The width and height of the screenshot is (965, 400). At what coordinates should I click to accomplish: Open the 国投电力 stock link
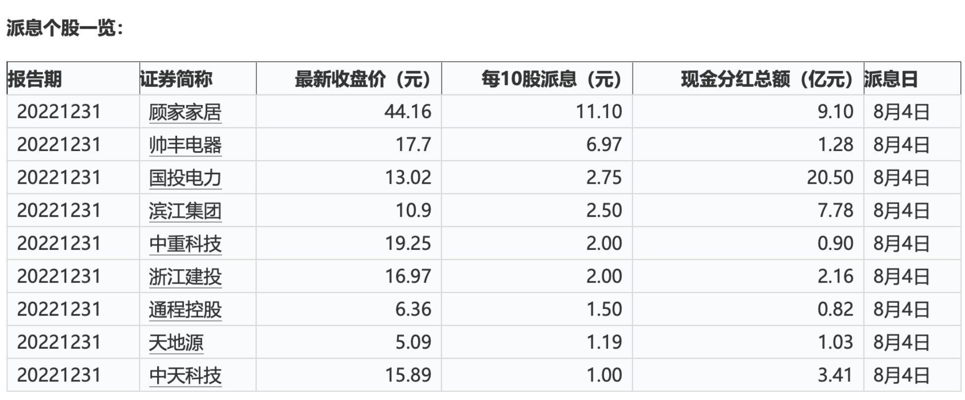coord(185,178)
